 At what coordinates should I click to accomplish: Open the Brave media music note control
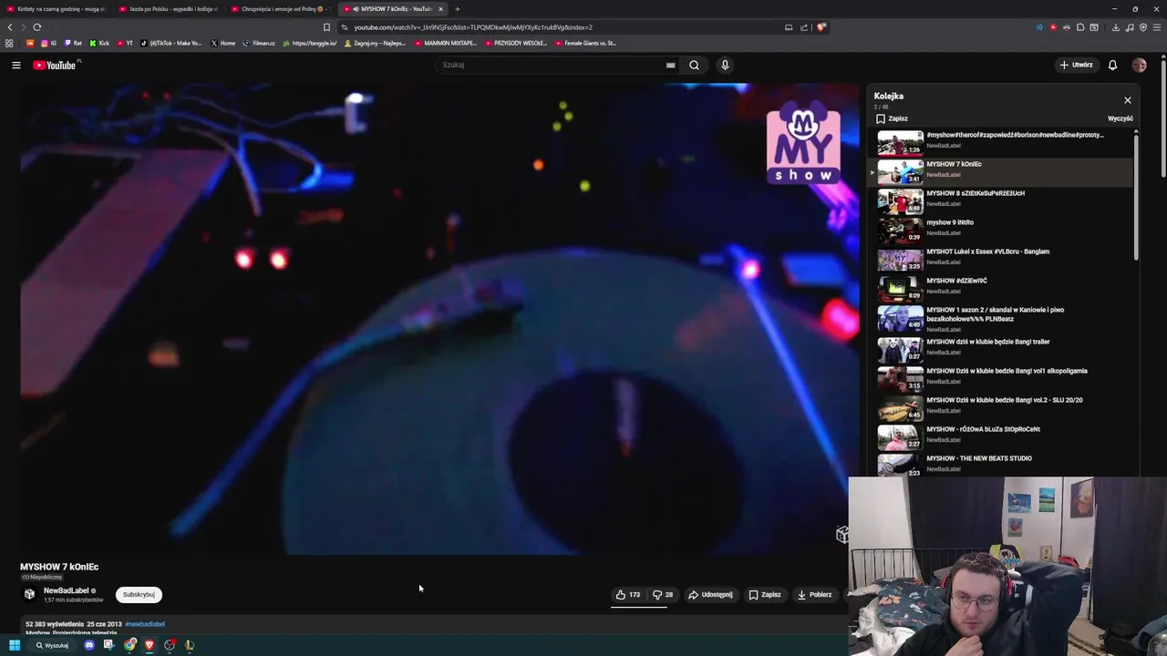(x=1130, y=27)
